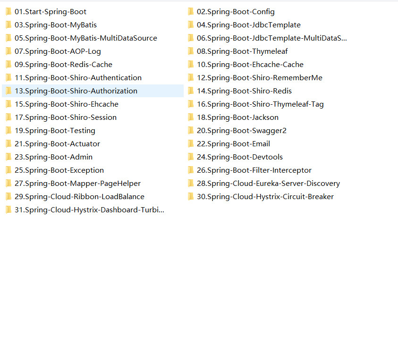Click the label "27.Spring-Boot-Mapper-PageHelper"
This screenshot has width=398, height=352.
[78, 184]
